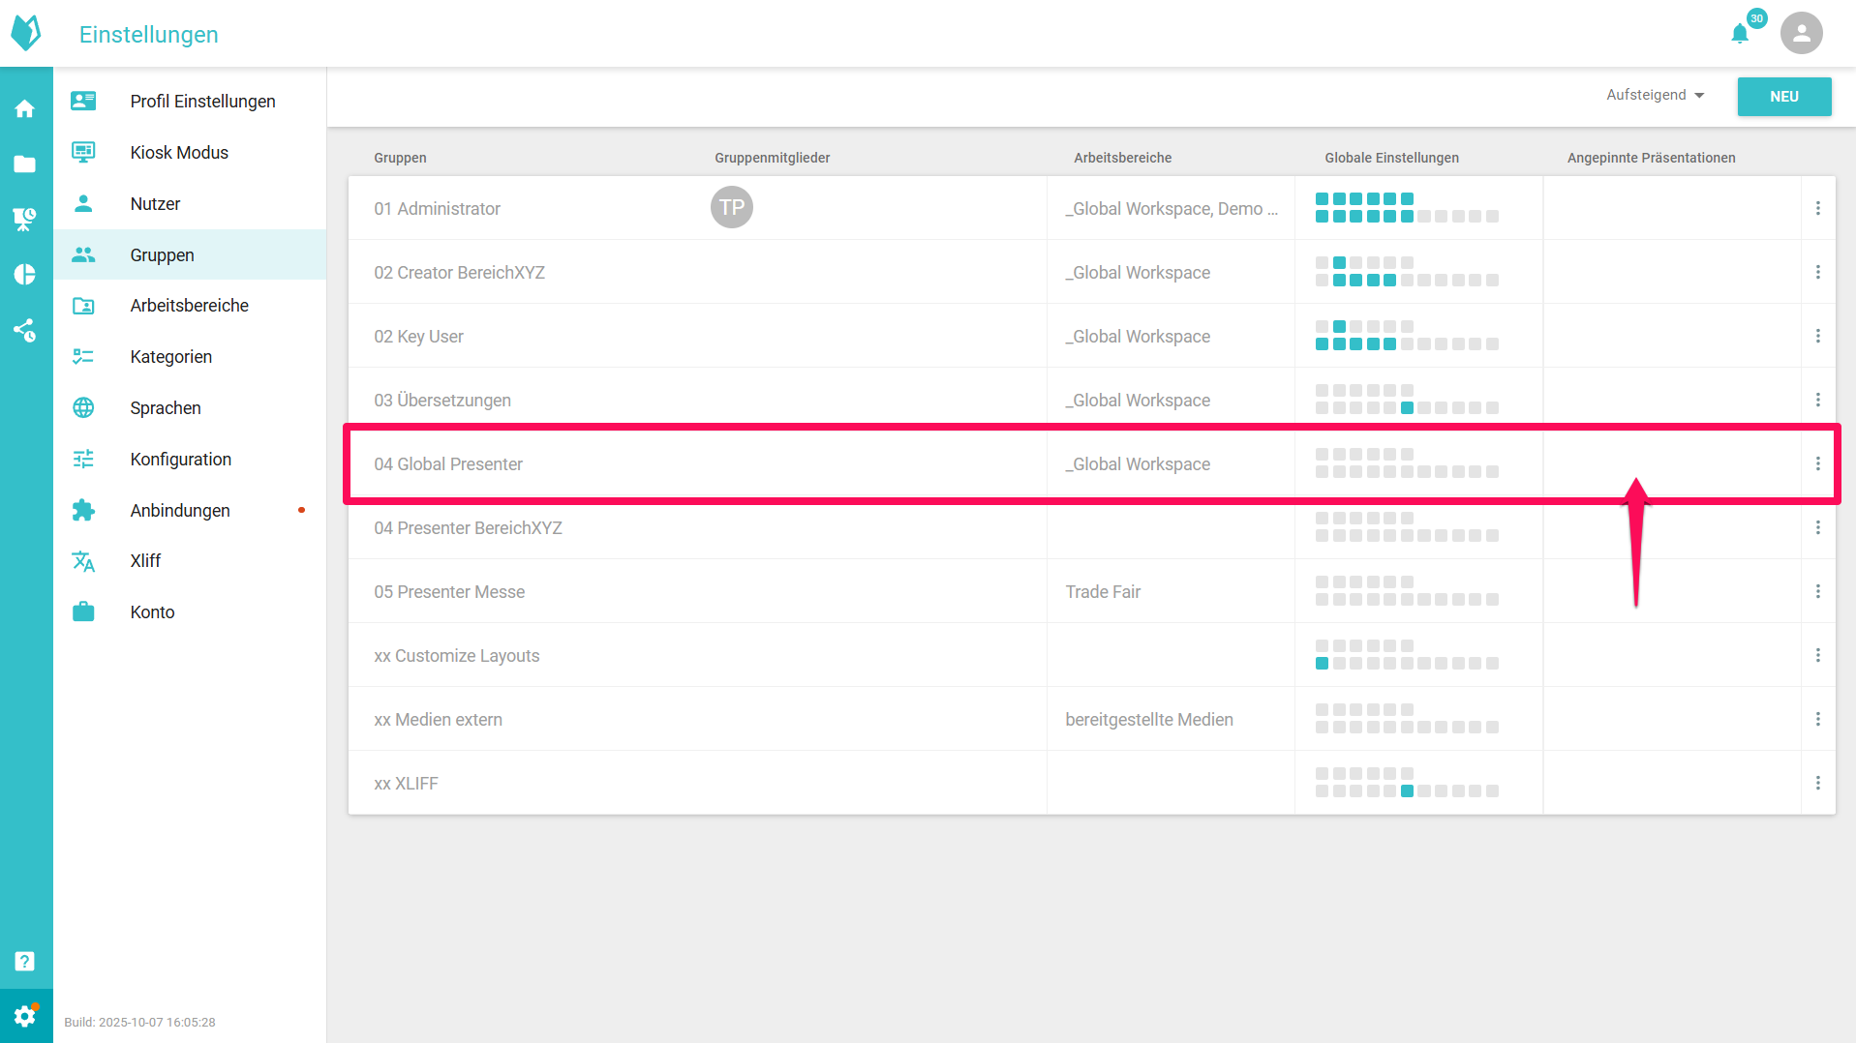
Task: Click global settings indicators for 02 Creator BereichXYZ
Action: 1406,272
